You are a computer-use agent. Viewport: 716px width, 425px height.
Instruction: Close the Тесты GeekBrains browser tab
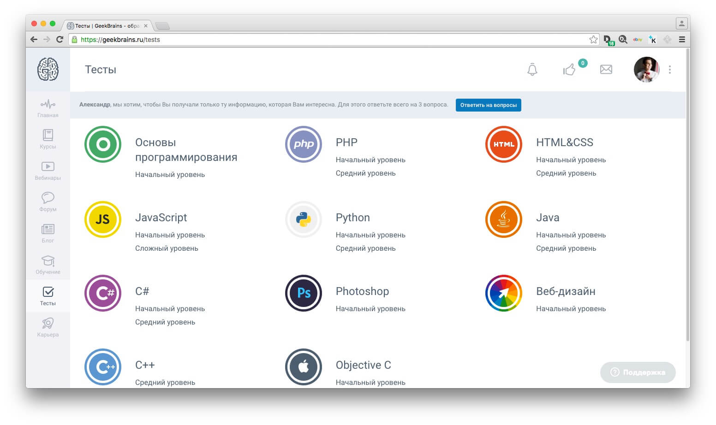tap(146, 26)
